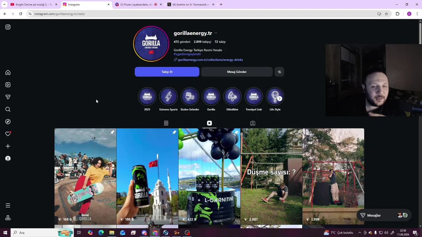This screenshot has width=422, height=237.
Task: Click the address bar URL field
Action: coord(204,14)
